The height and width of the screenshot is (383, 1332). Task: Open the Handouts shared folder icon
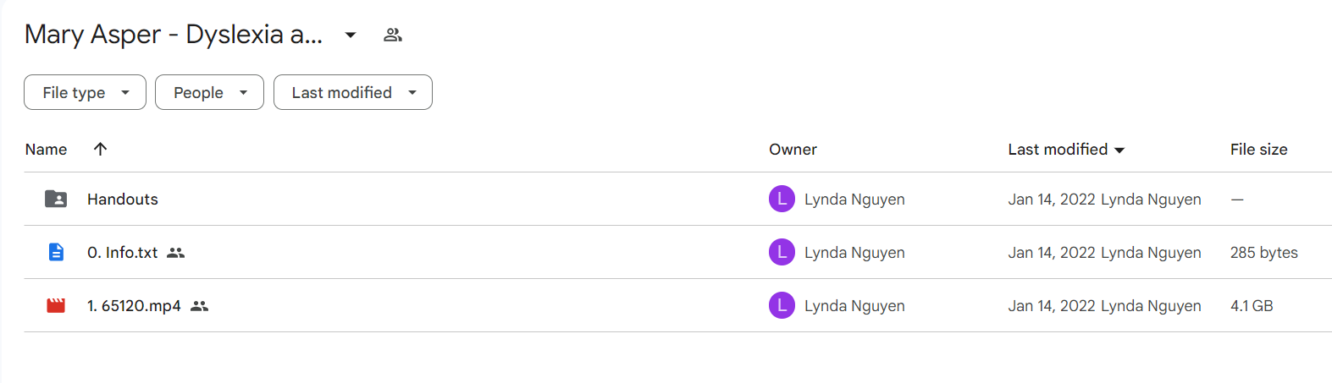coord(56,199)
